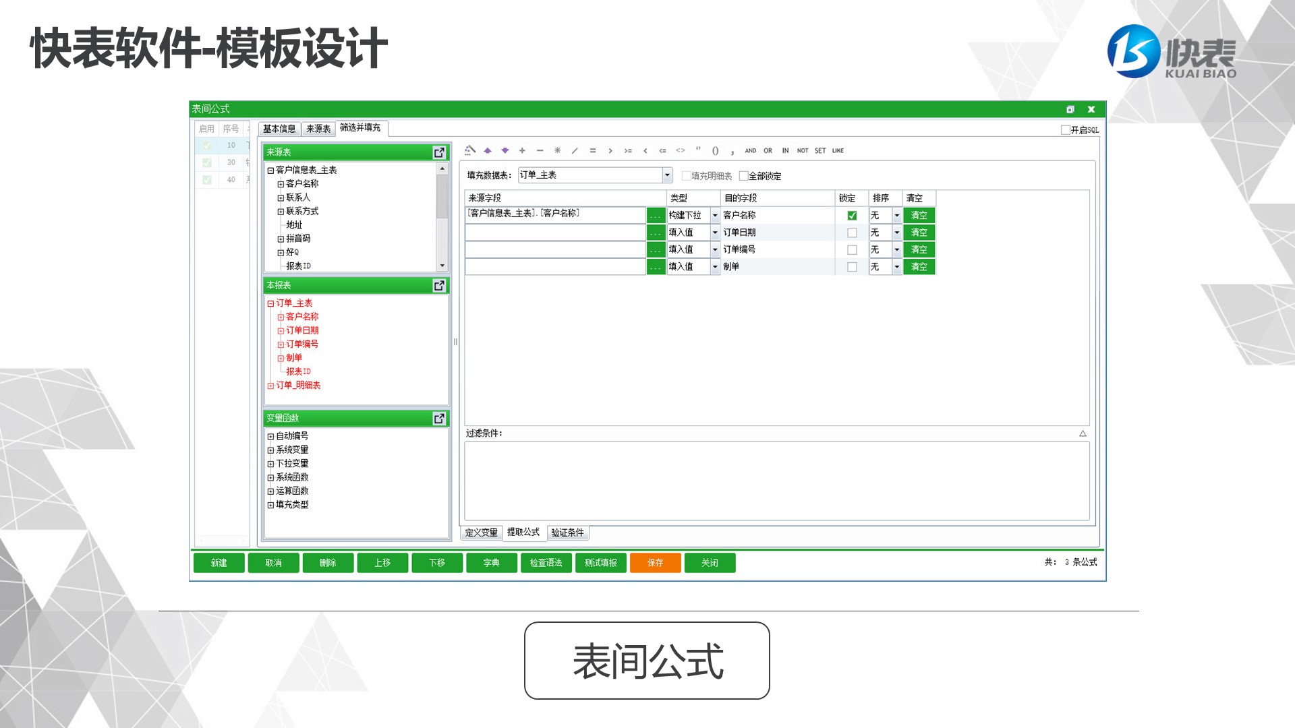Uncheck lock for 客户名称 row
Image resolution: width=1295 pixels, height=728 pixels.
click(x=852, y=216)
